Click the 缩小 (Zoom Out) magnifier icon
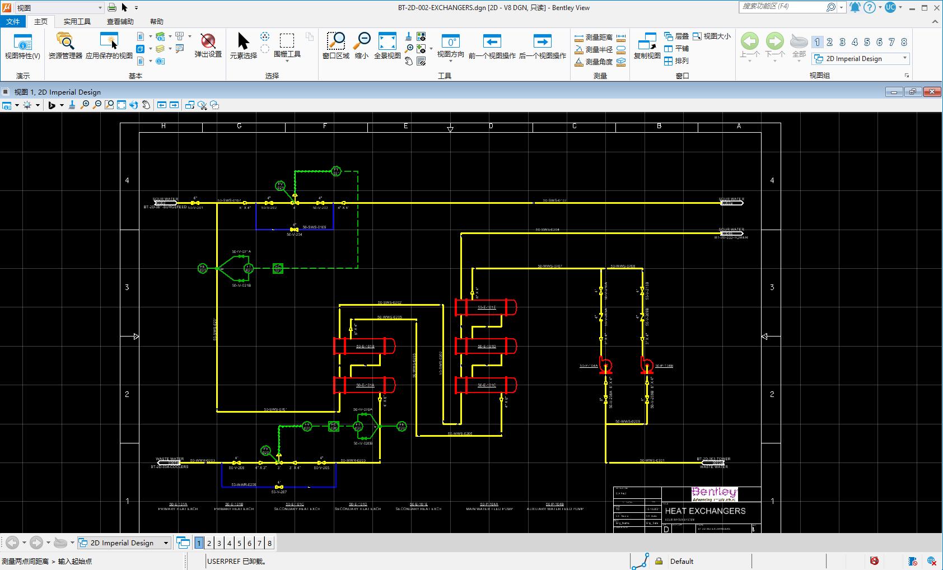This screenshot has width=943, height=570. pos(362,41)
